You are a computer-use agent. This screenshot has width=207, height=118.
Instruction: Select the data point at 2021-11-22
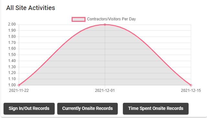[x=19, y=85]
